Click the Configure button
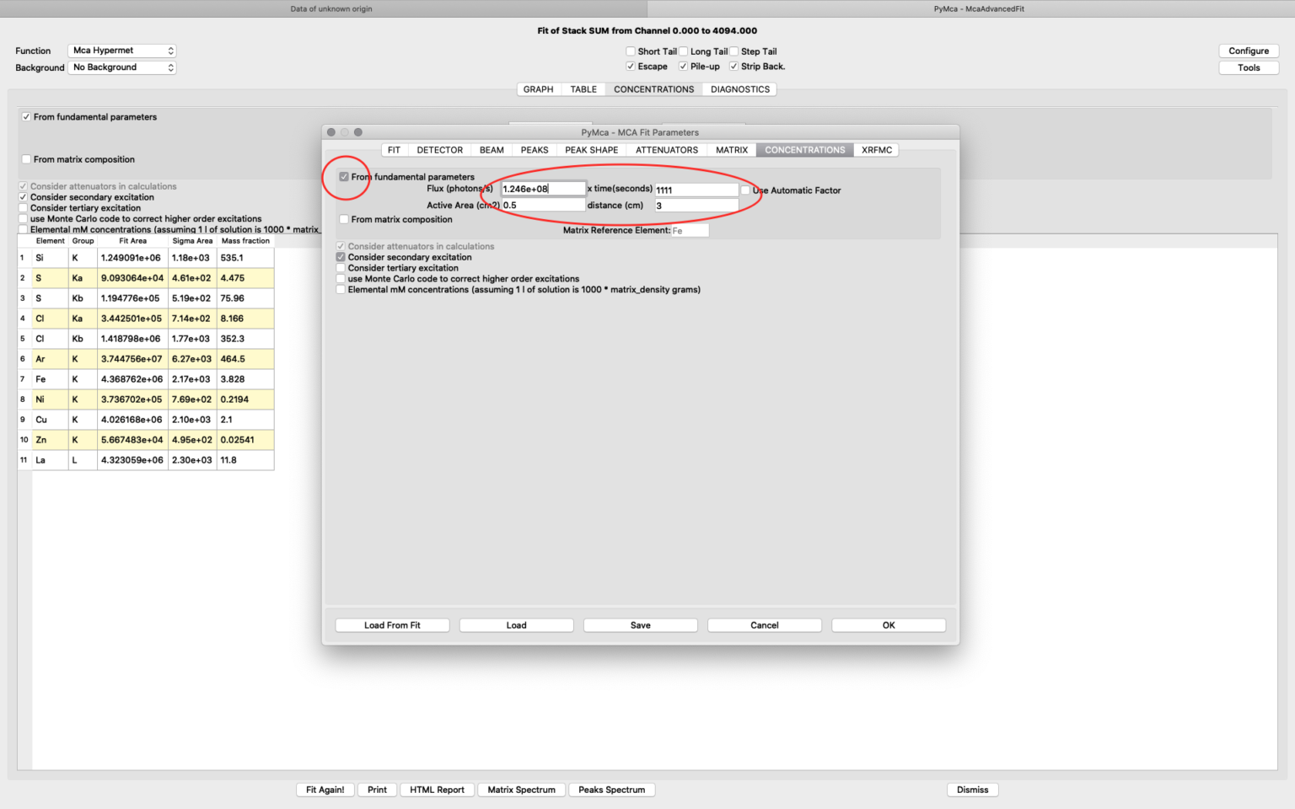The image size is (1295, 809). pyautogui.click(x=1248, y=51)
